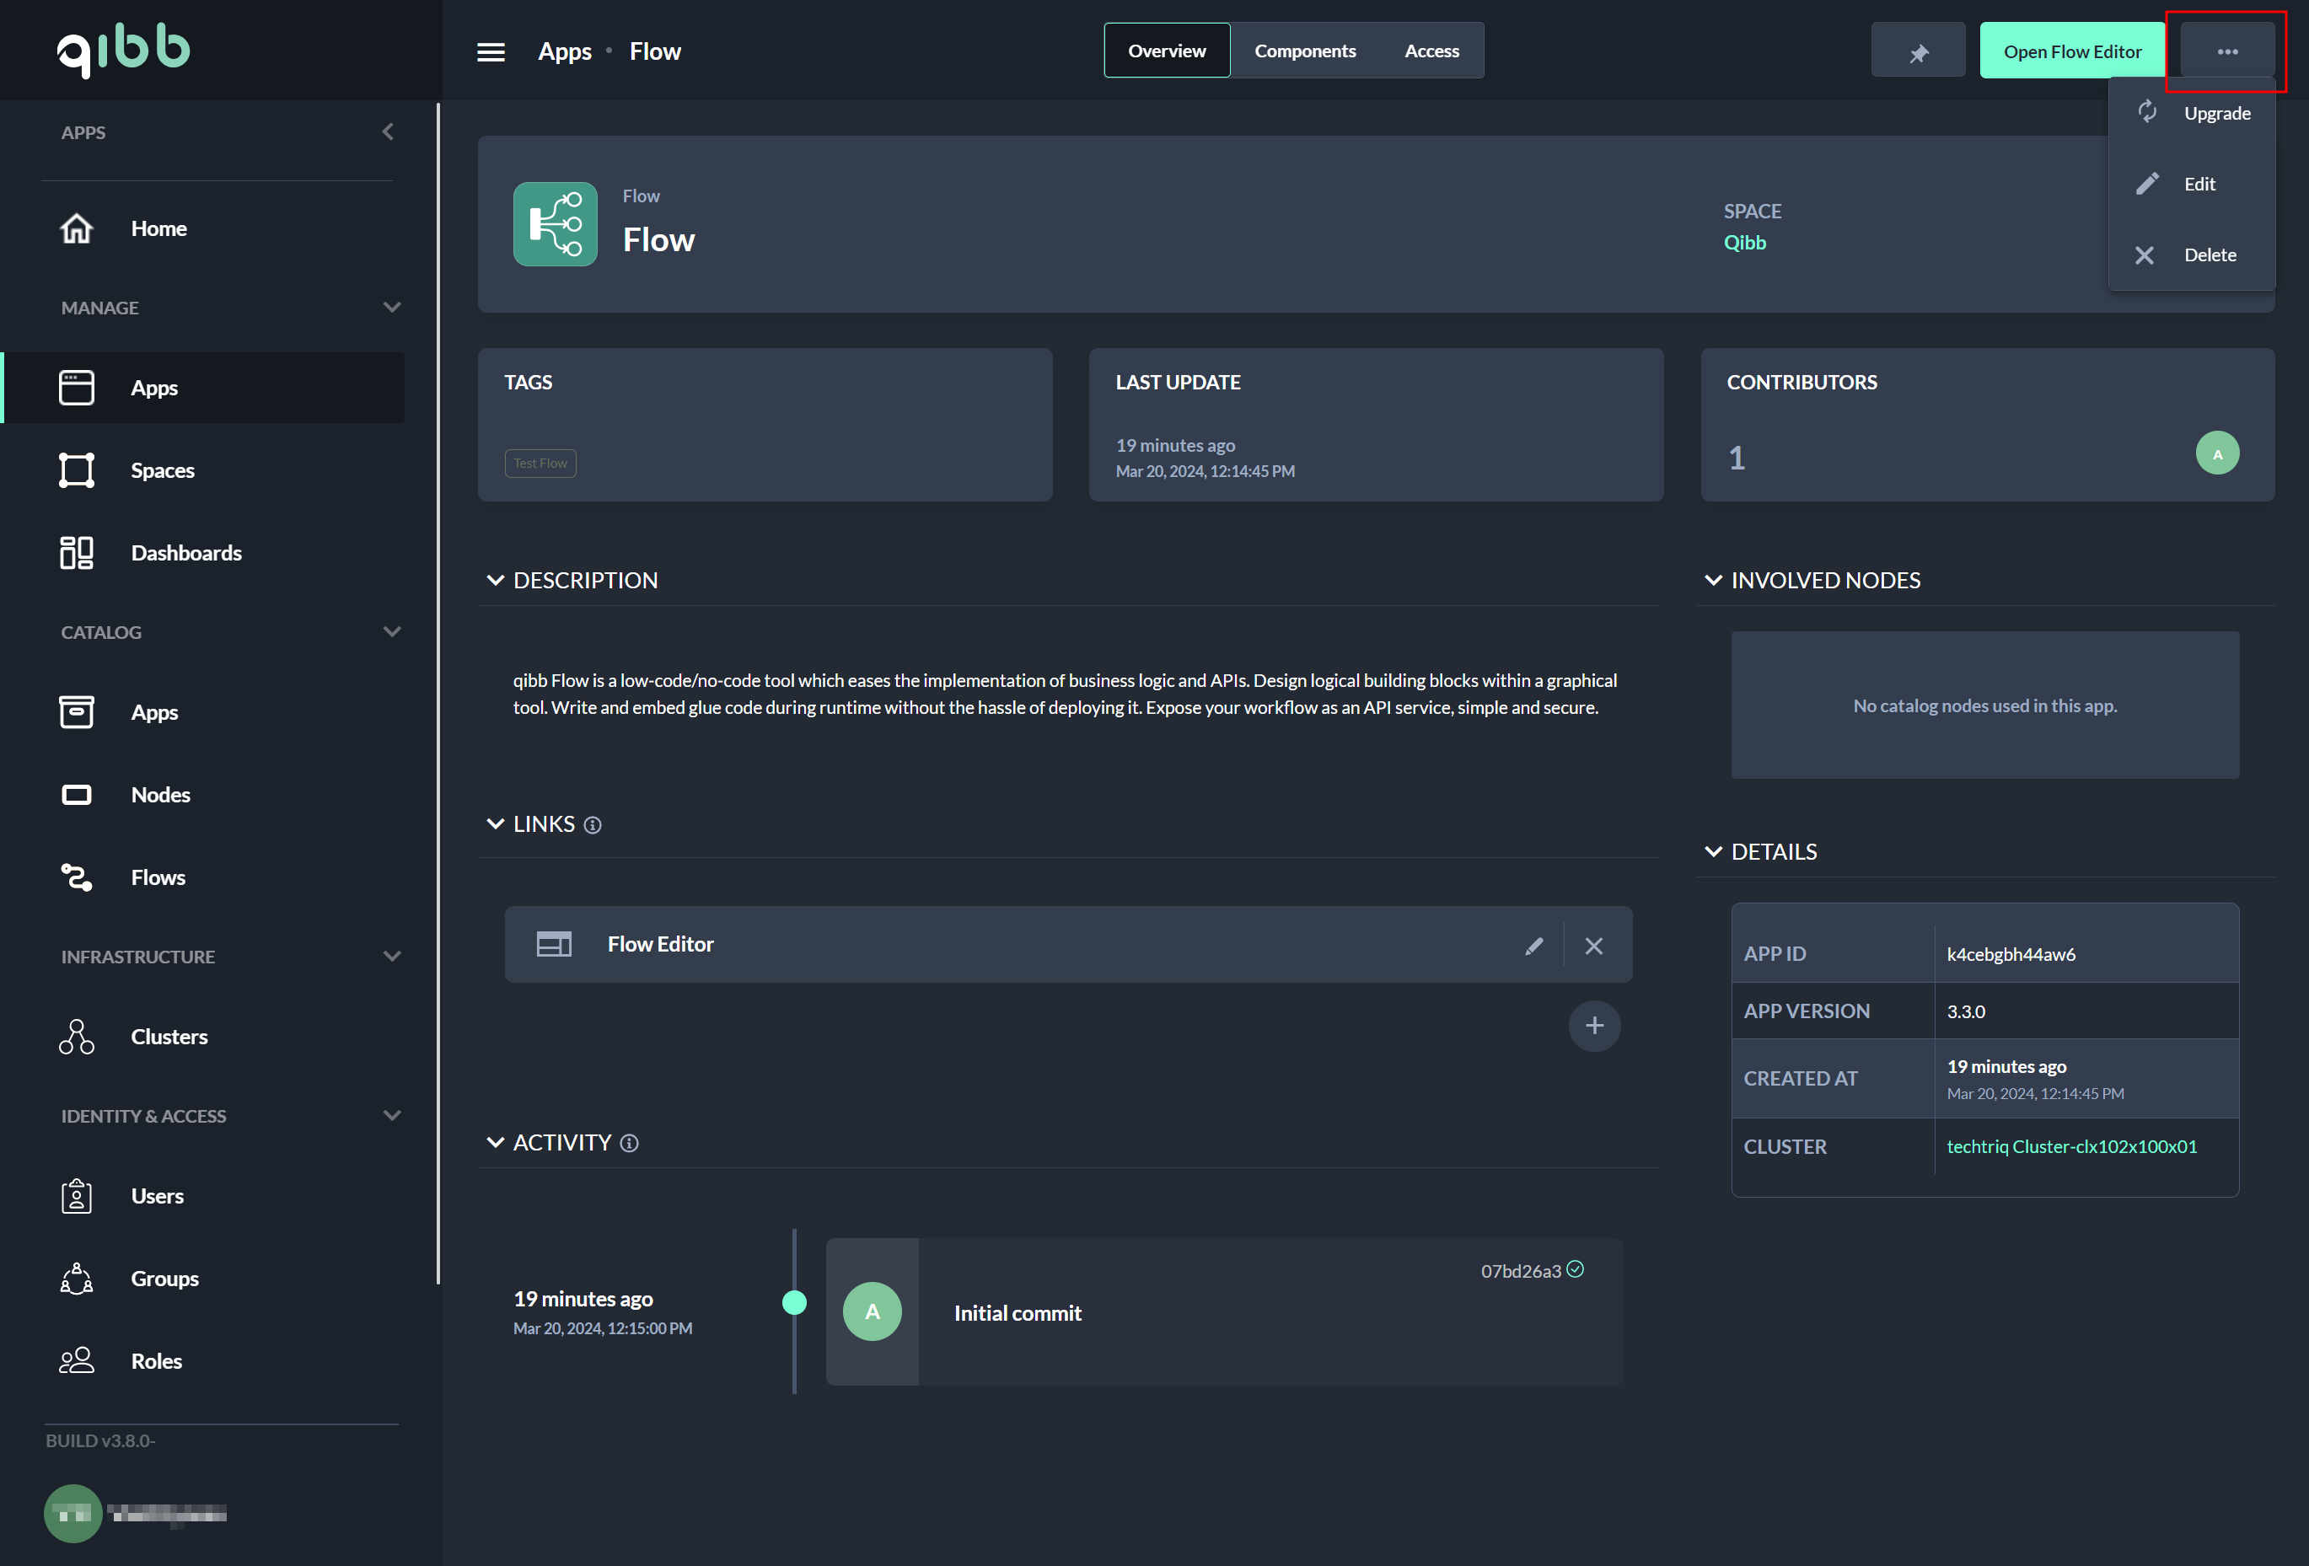Open the hamburger menu icon
Screen dimensions: 2309x1566
(491, 51)
